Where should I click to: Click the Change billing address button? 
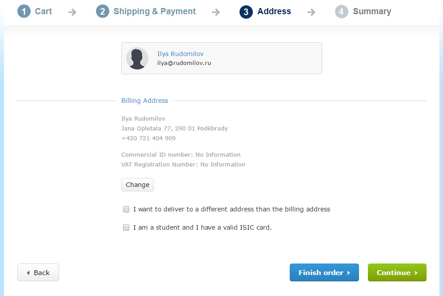coord(138,185)
